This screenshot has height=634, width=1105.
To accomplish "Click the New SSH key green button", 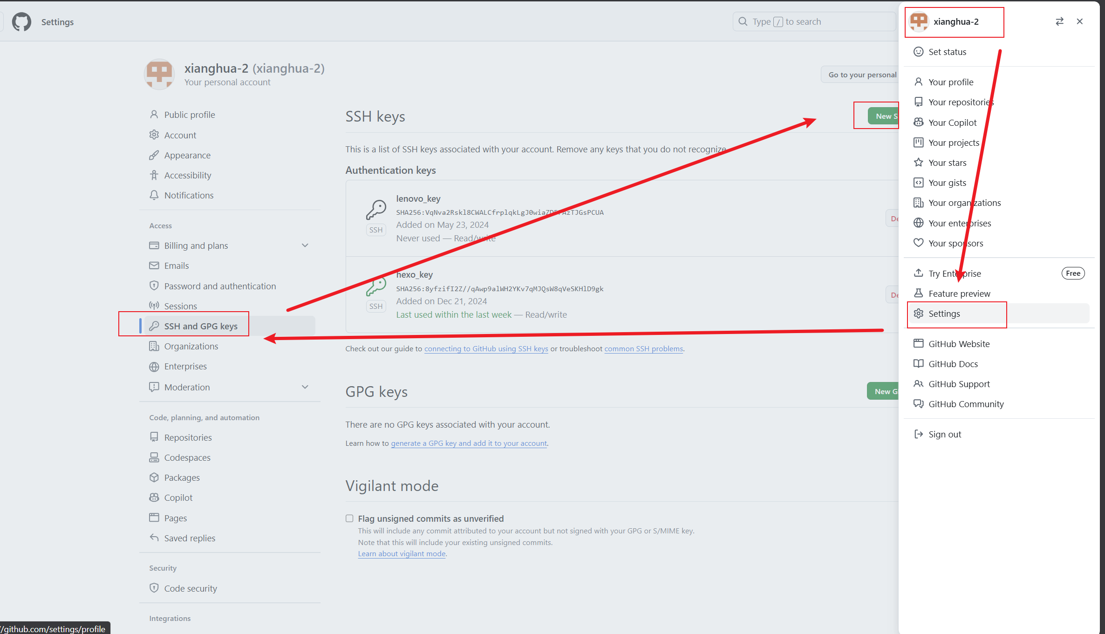I will pyautogui.click(x=884, y=116).
